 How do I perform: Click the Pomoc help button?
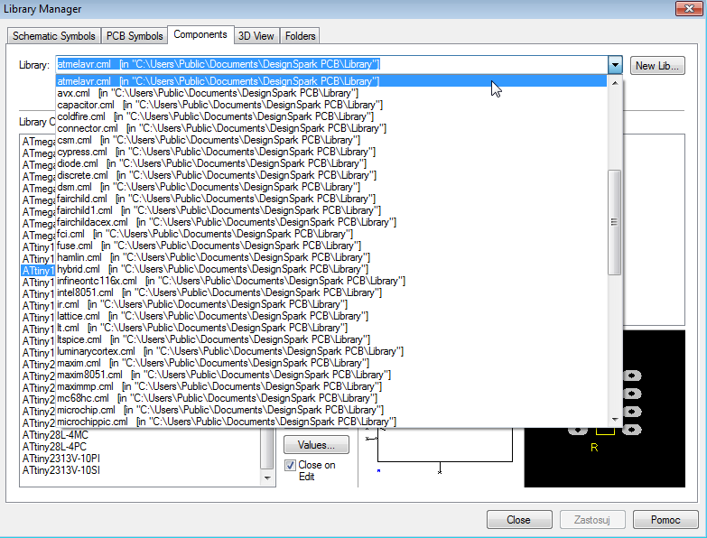click(665, 520)
